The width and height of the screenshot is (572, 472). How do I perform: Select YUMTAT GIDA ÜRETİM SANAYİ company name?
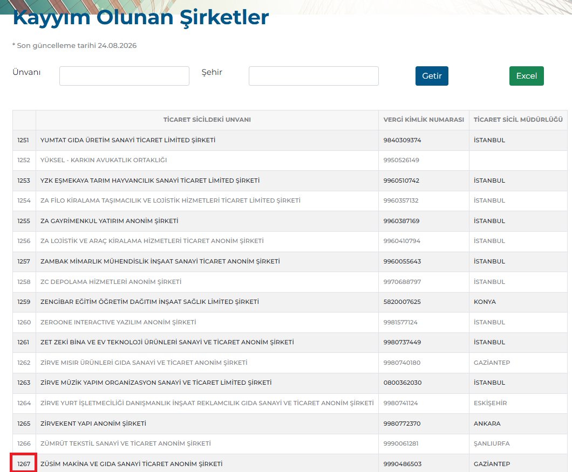pos(128,140)
